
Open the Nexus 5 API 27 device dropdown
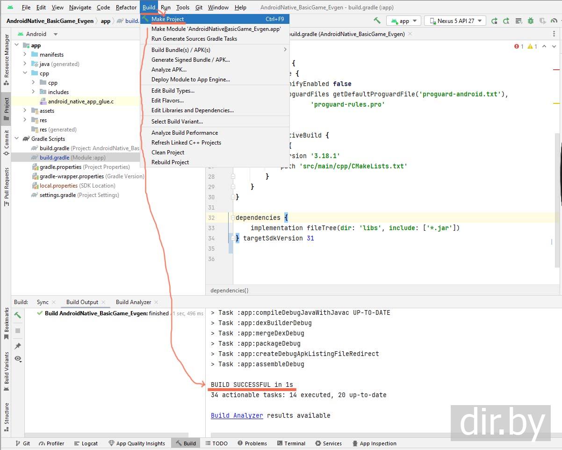tap(455, 21)
